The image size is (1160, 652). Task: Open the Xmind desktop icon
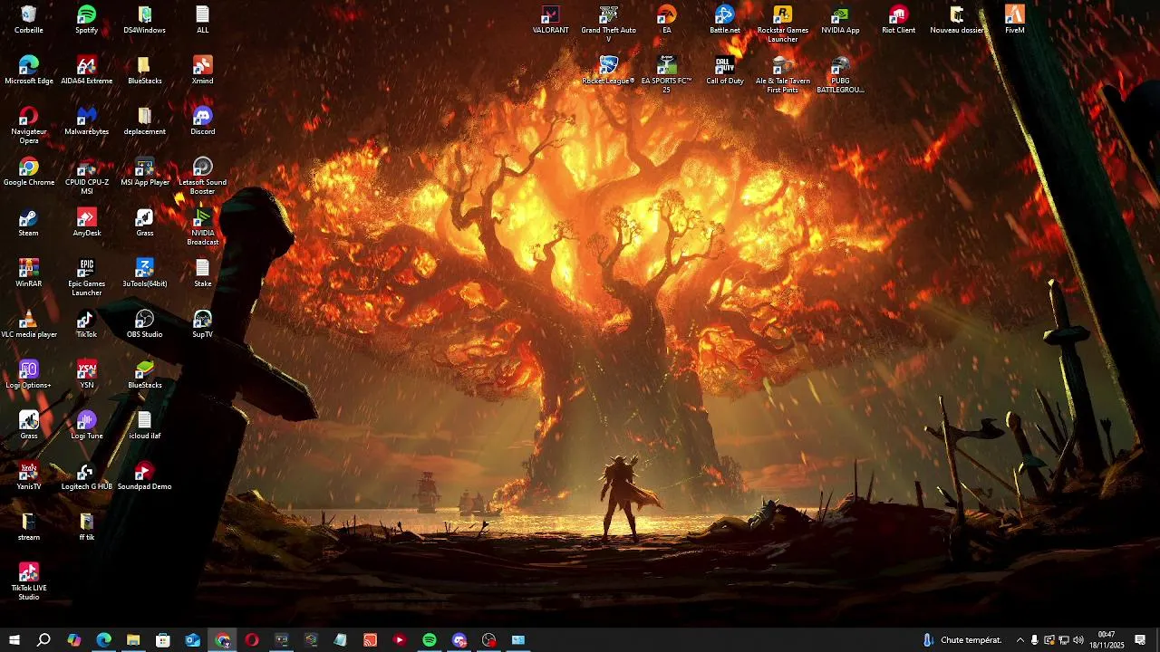(x=203, y=71)
